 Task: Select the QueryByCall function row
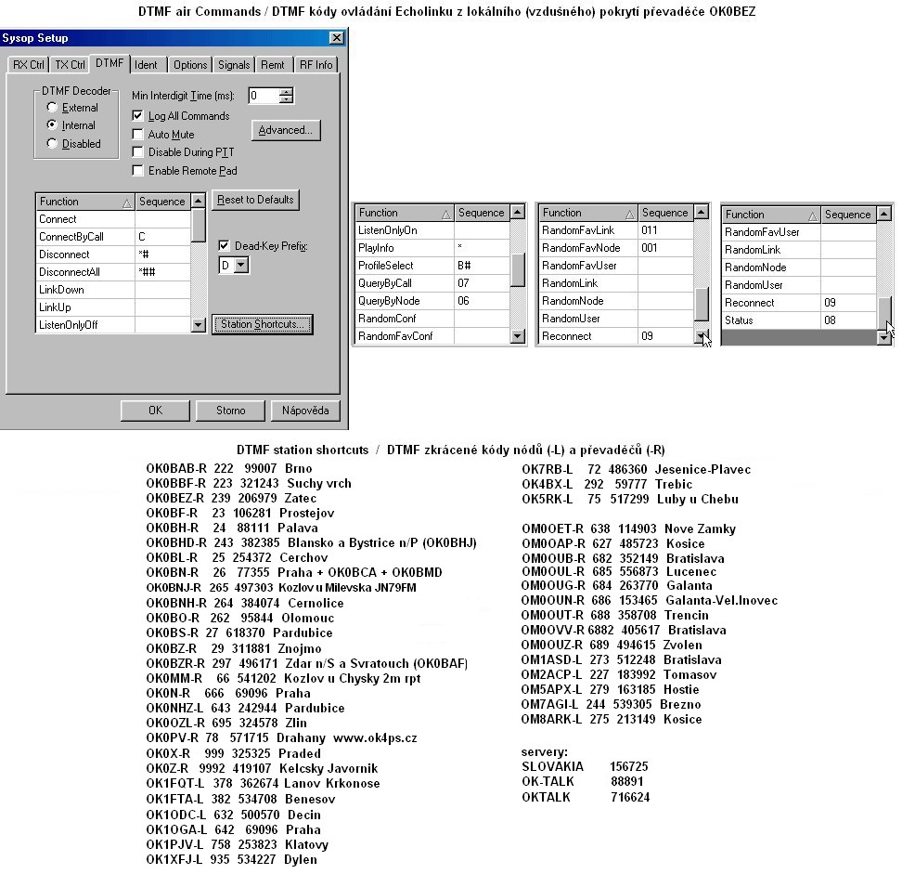pos(432,283)
